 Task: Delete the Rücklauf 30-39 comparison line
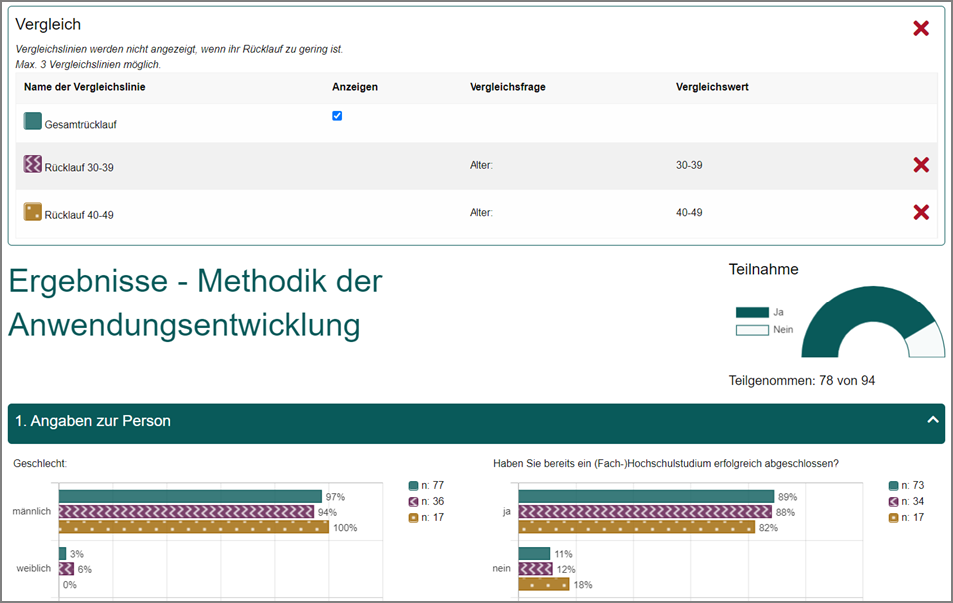(920, 165)
